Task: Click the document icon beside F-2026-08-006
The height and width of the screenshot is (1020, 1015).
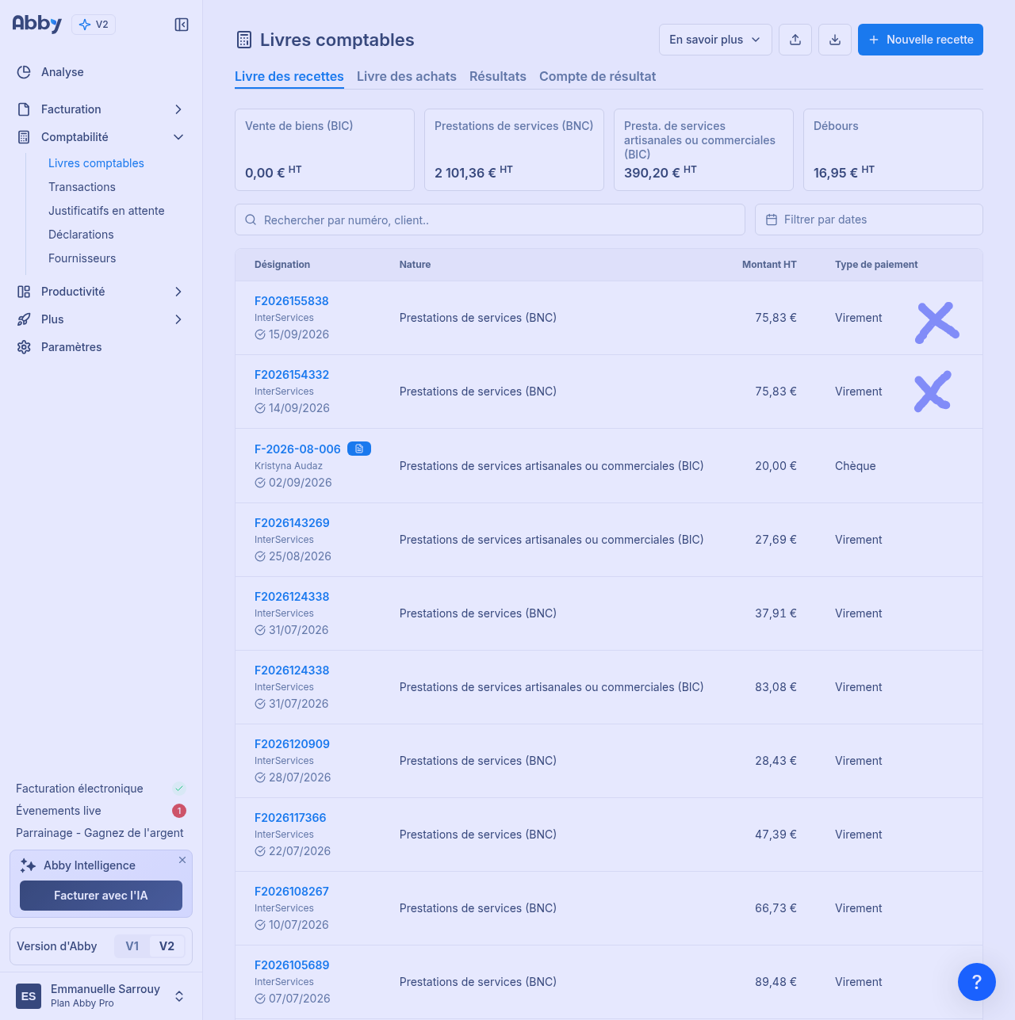Action: (x=359, y=449)
